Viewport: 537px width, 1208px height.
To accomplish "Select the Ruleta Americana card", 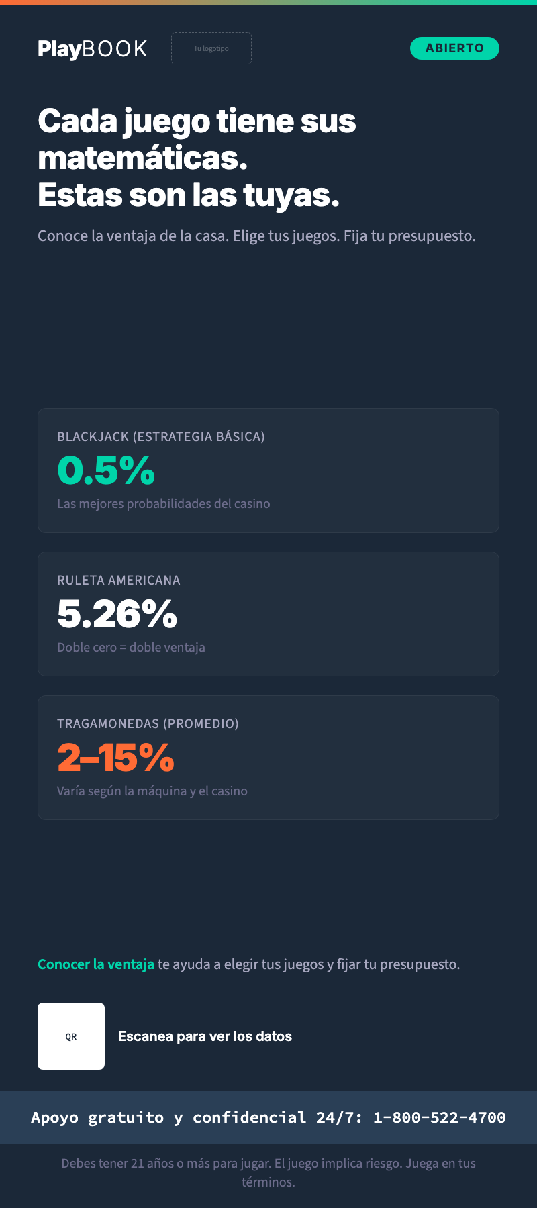I will tap(268, 614).
